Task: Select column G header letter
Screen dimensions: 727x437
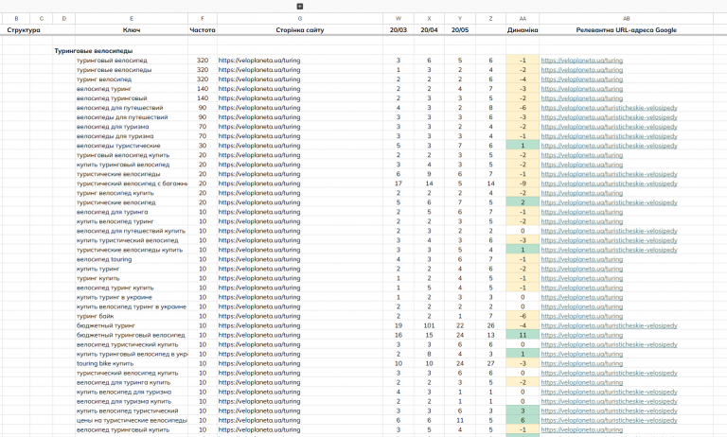Action: 300,19
